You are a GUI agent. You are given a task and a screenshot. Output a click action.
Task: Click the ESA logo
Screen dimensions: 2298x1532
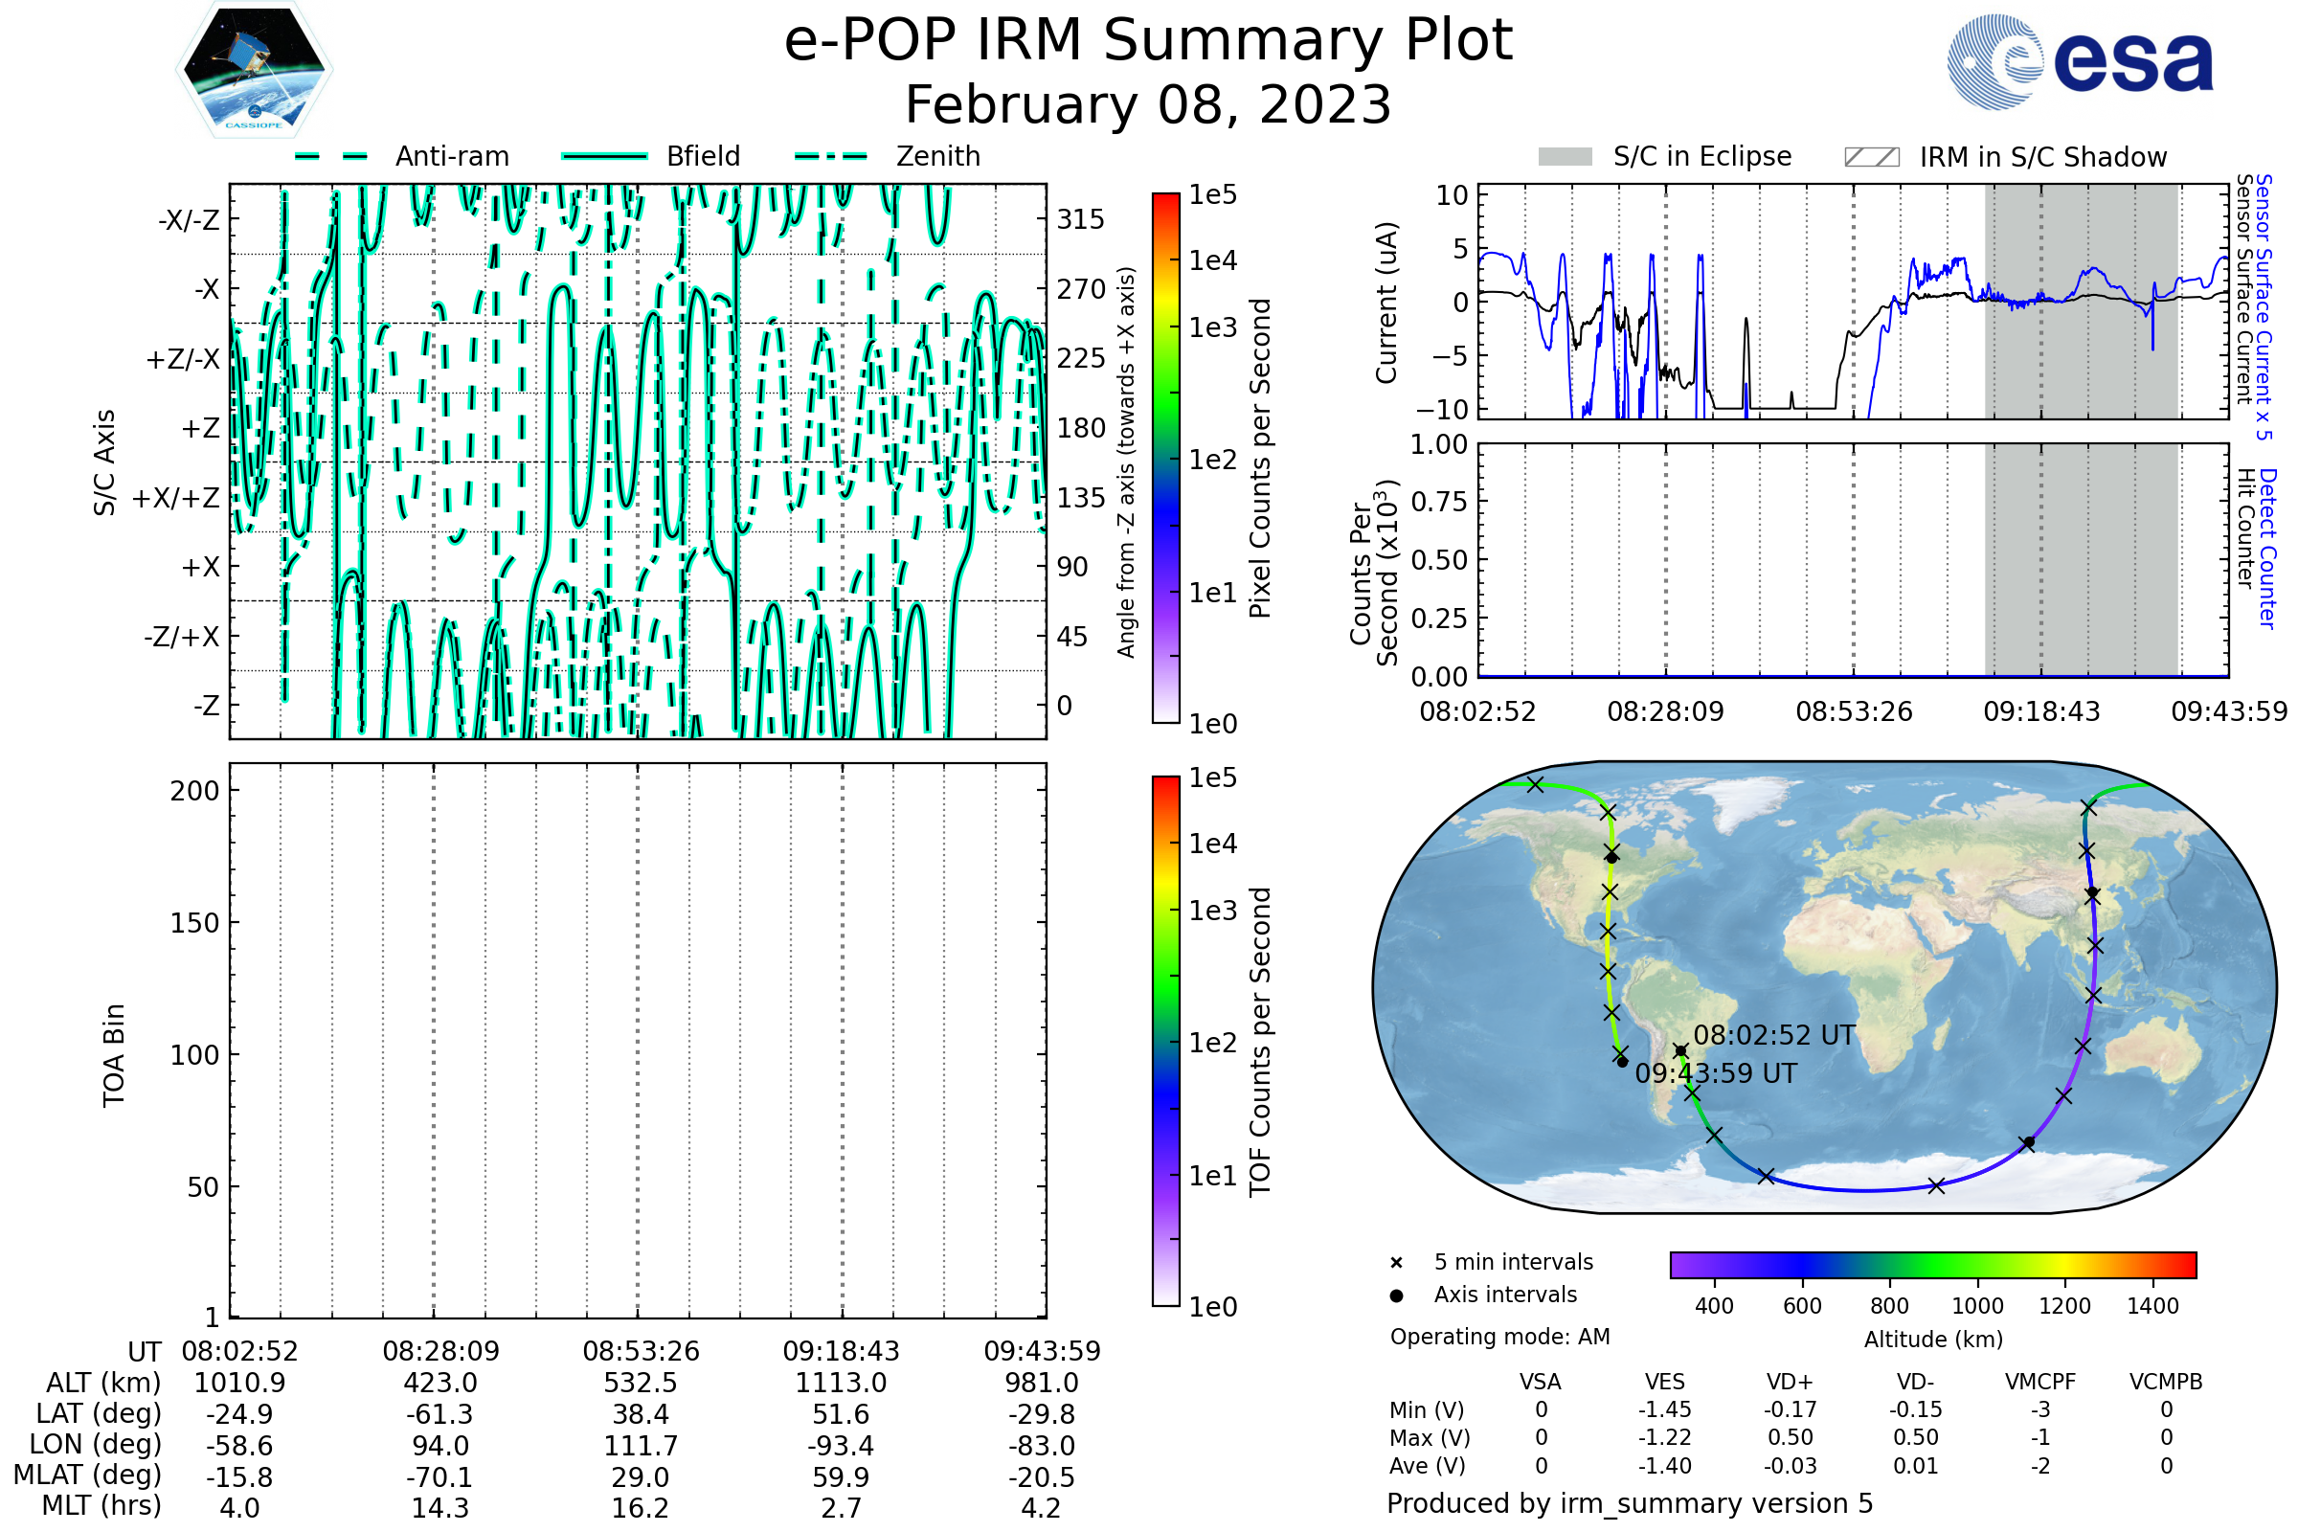2079,62
